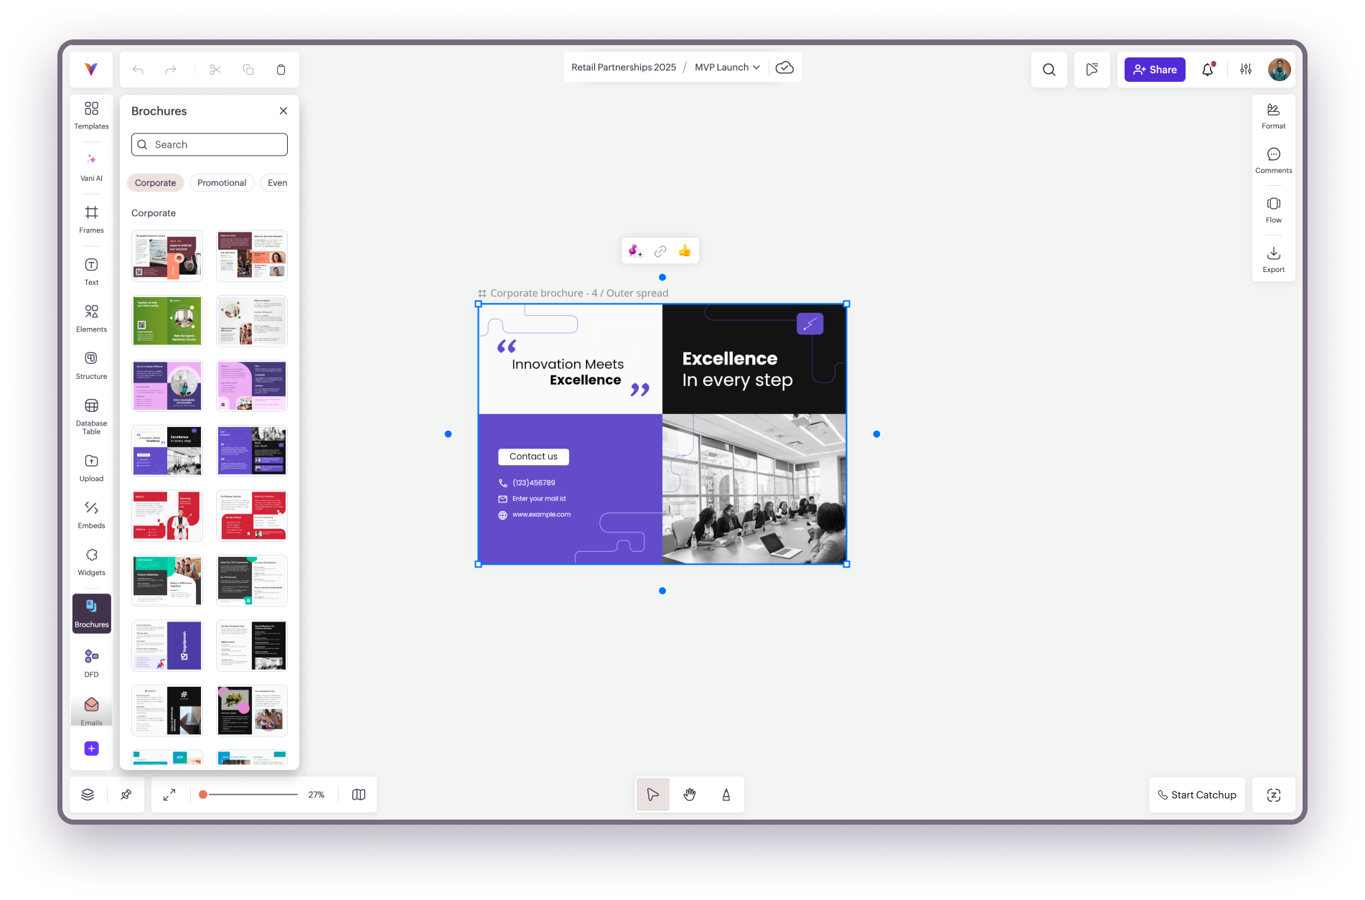Launch Vani AI assistant
The height and width of the screenshot is (900, 1365).
coord(91,167)
